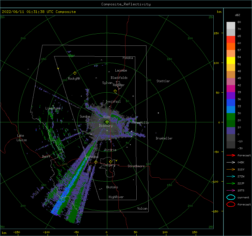
Task: Click the yellow radar-site diamond between Olds and Didsbury
Action: (x=107, y=122)
